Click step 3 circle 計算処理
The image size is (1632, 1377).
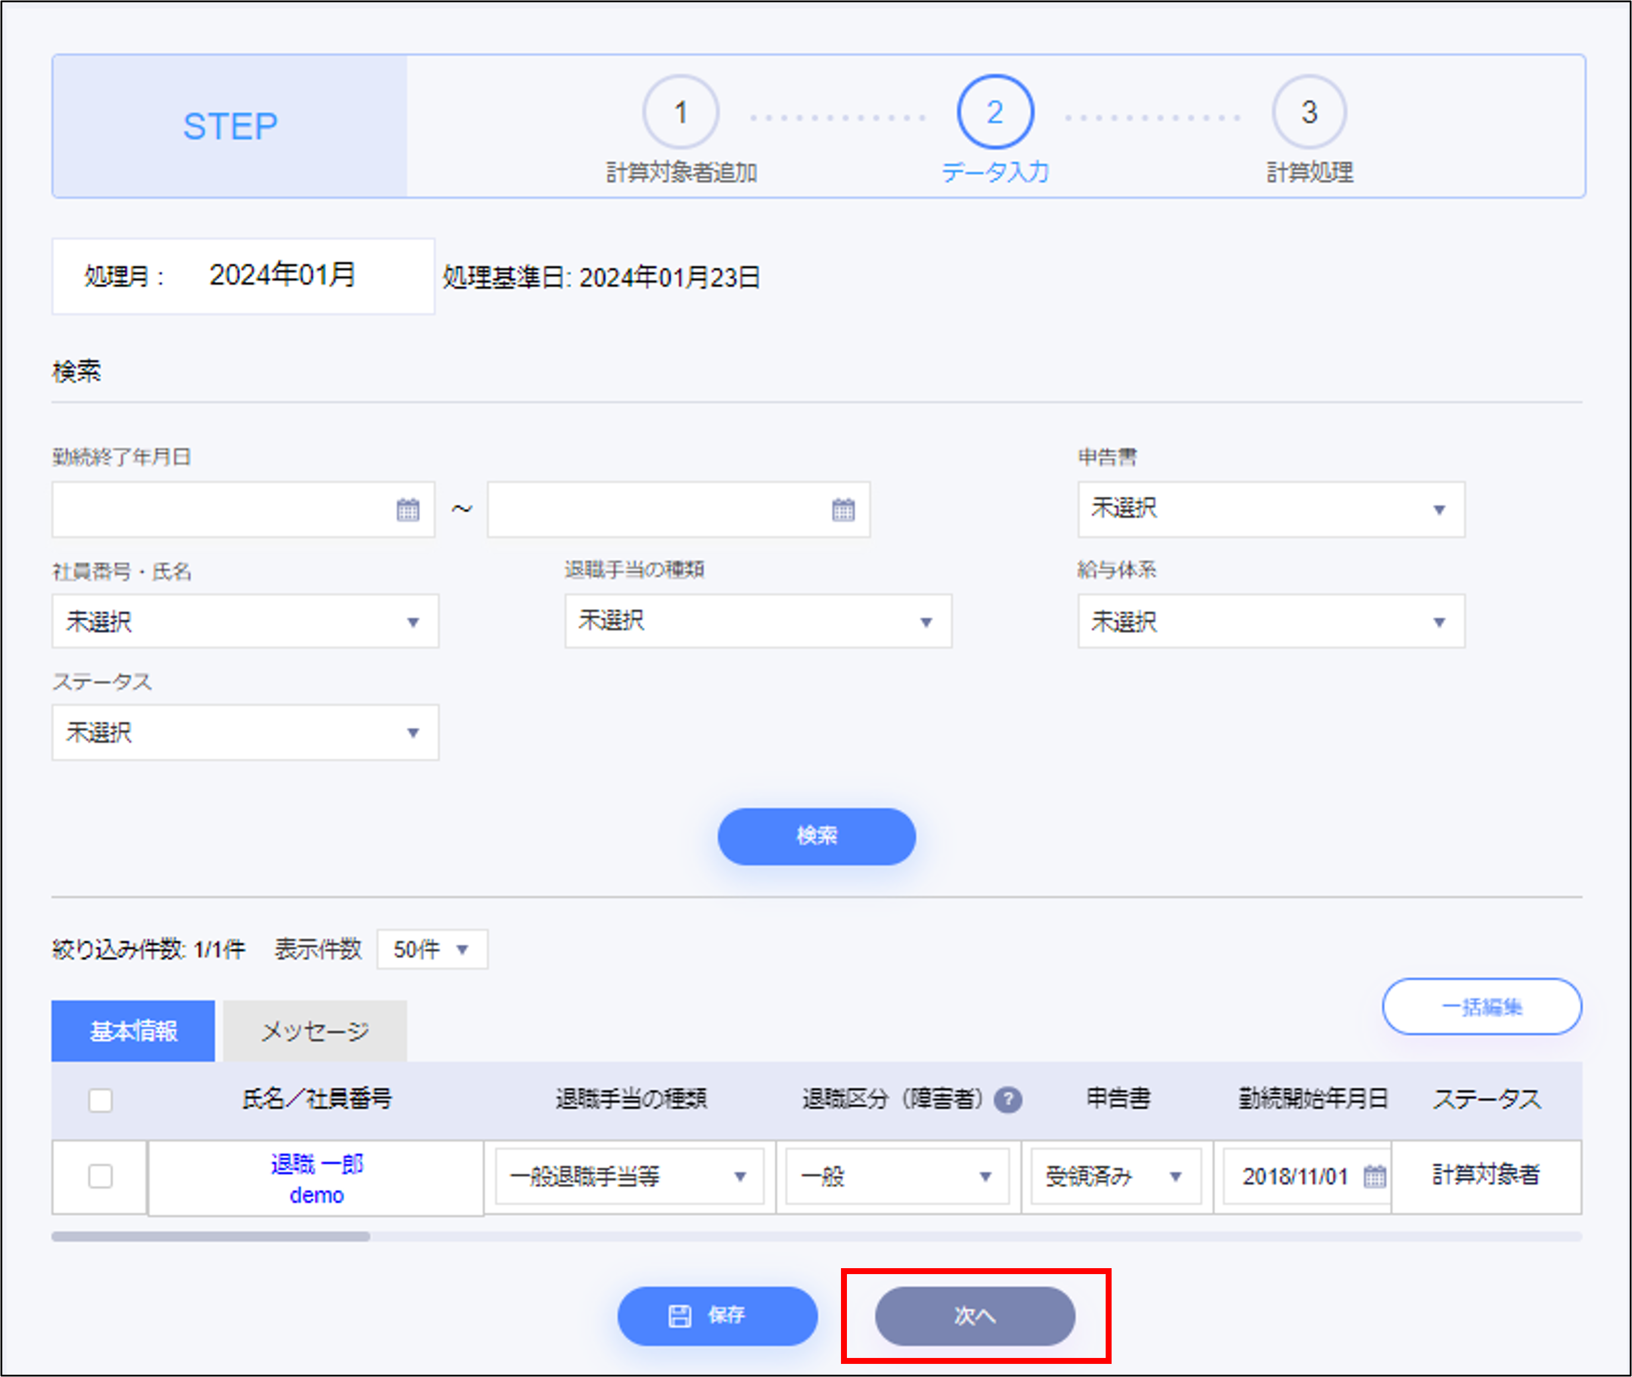pos(1309,112)
